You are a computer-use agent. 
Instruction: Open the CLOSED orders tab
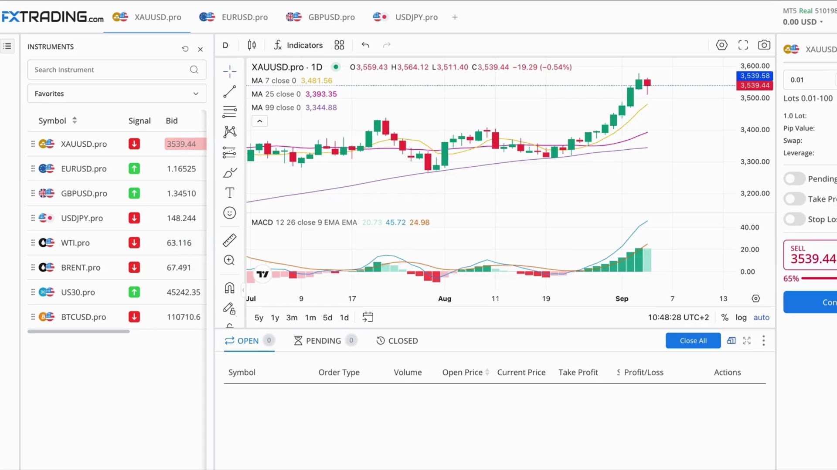[397, 341]
